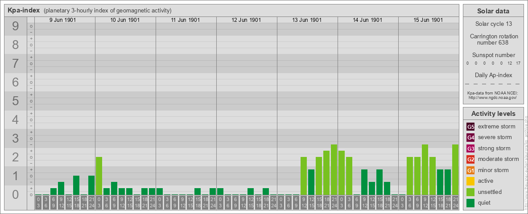The width and height of the screenshot is (528, 214).
Task: Click the Kp scale number 9
Action: point(16,26)
